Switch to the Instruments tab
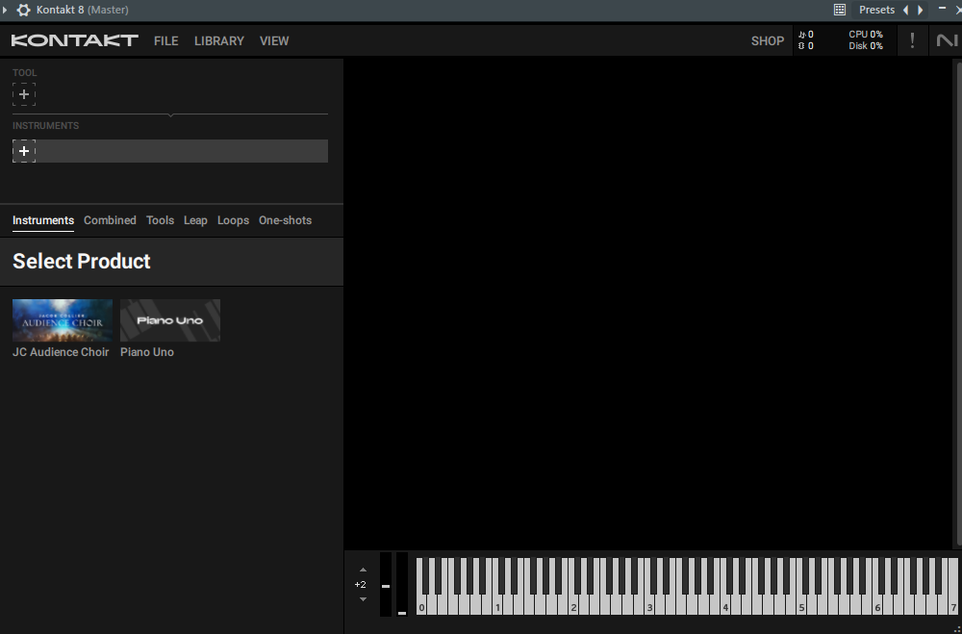 click(43, 220)
